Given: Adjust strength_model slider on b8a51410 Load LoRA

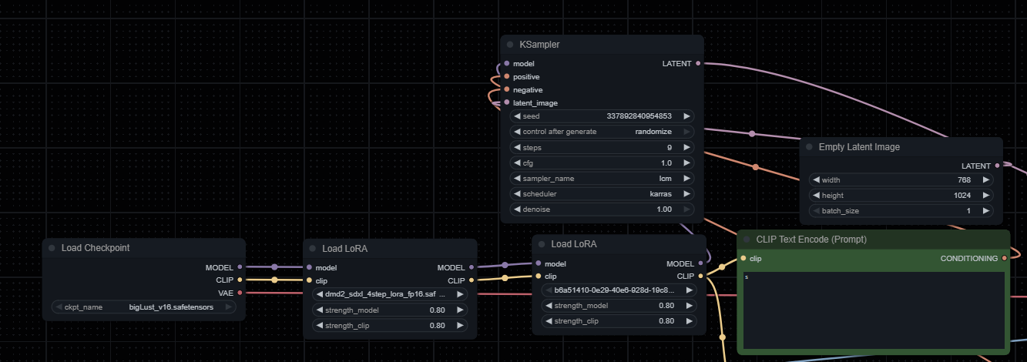Looking at the screenshot, I should [619, 306].
